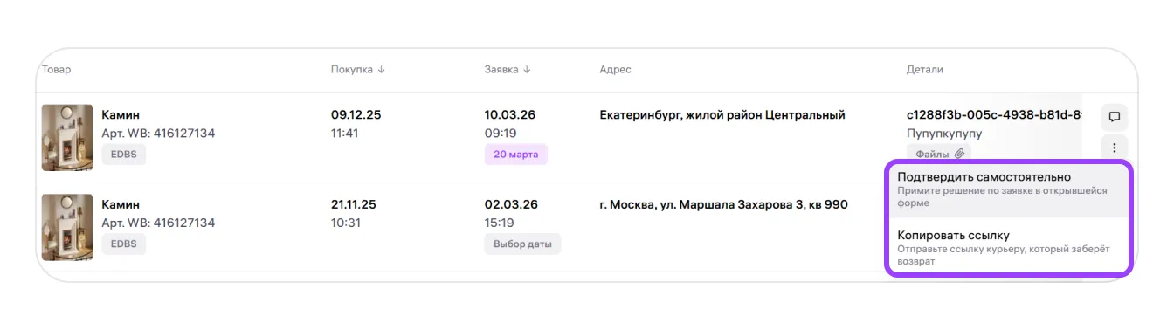Screen dimensions: 1174x330
Task: Click EDBS tag in first row
Action: [124, 155]
